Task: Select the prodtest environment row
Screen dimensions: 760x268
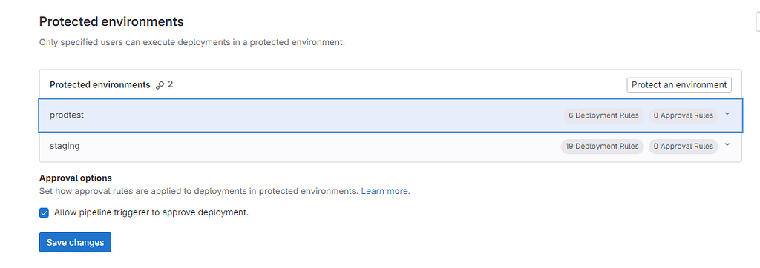Action: pos(390,115)
